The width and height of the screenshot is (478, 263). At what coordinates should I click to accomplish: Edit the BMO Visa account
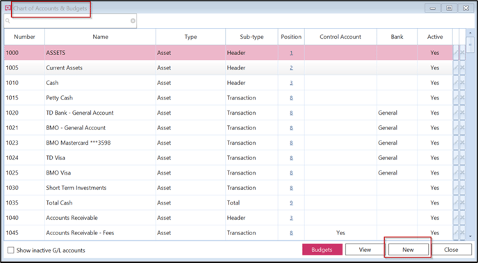pyautogui.click(x=456, y=173)
